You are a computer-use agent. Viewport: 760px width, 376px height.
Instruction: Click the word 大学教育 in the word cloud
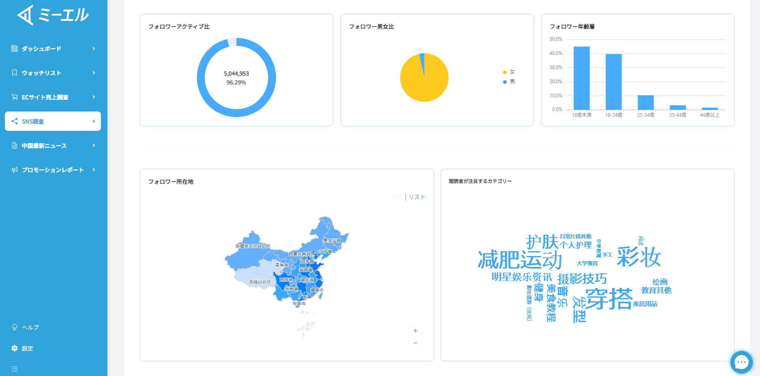click(x=587, y=263)
